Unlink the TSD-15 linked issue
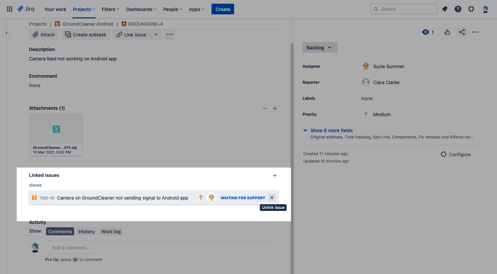 coord(272,198)
